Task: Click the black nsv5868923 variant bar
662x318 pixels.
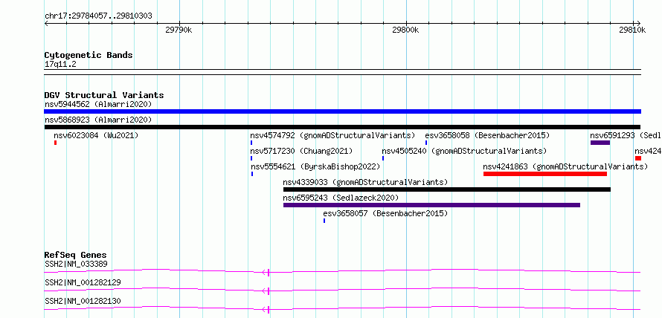Action: pos(342,127)
